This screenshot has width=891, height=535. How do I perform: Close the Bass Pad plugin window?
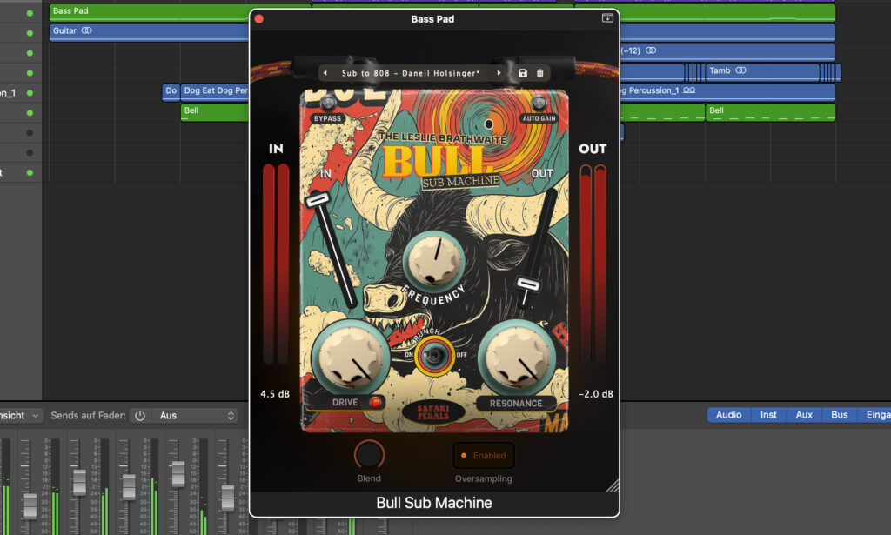[x=259, y=19]
